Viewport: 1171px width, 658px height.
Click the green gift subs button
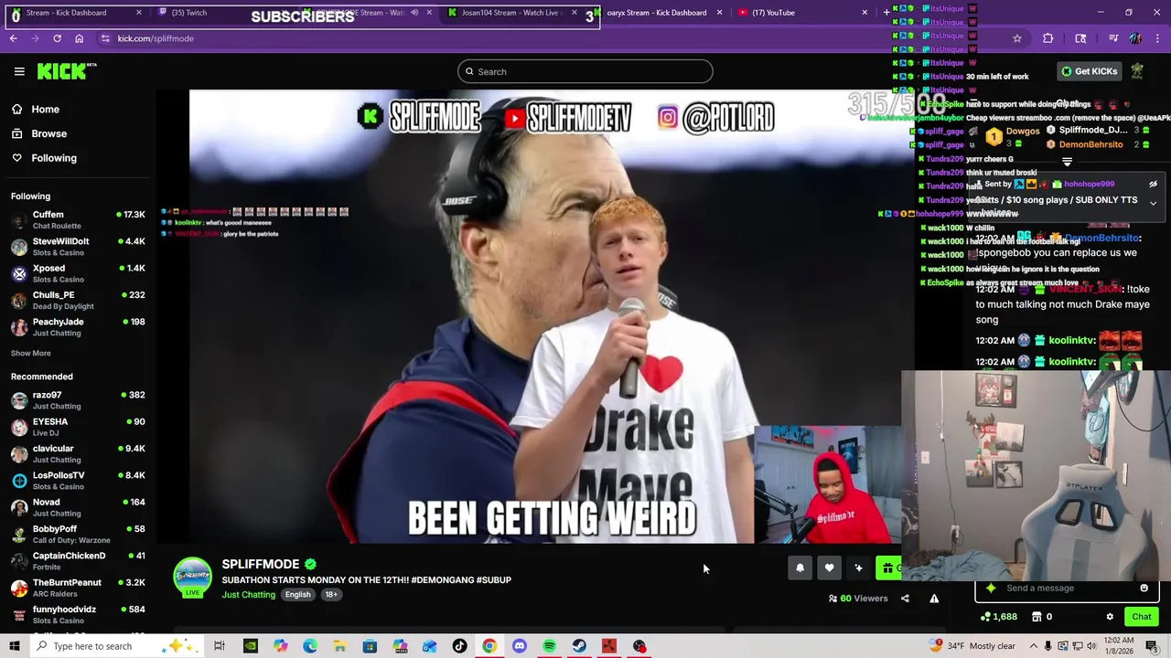pos(888,568)
